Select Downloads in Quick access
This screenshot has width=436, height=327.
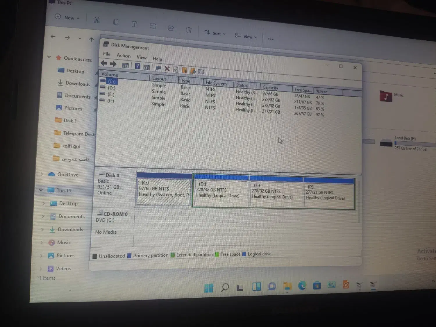[74, 83]
